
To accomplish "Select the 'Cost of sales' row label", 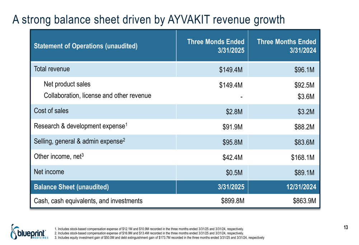I will 51,111.
